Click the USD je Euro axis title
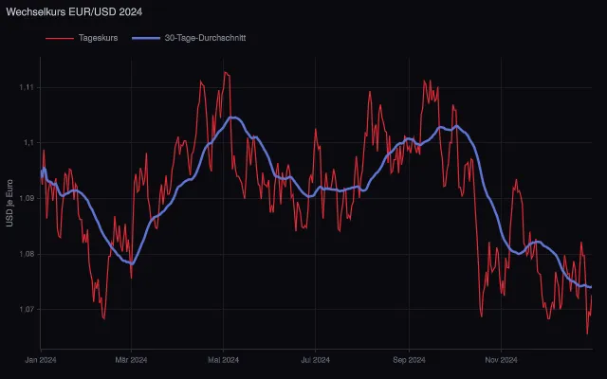This screenshot has height=379, width=607. coord(9,203)
